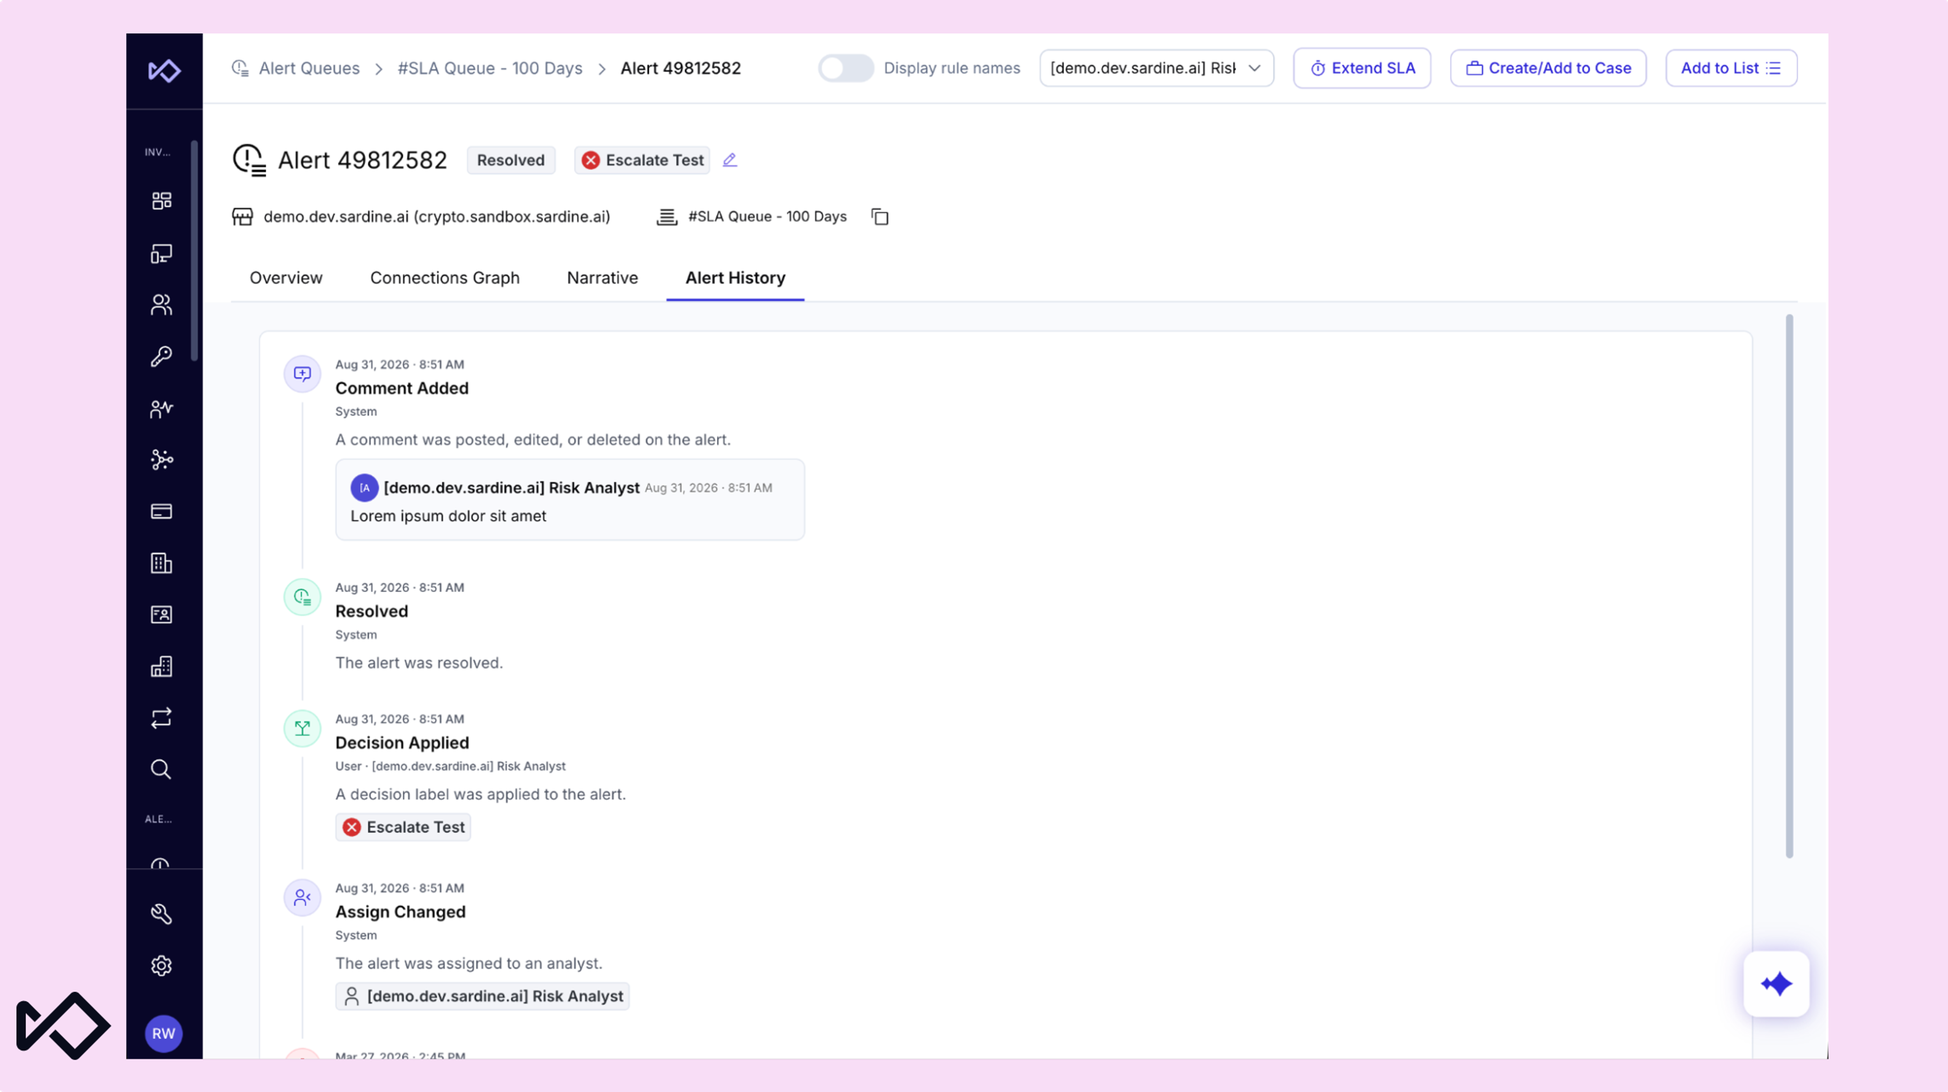This screenshot has height=1092, width=1948.
Task: Open the device monitor icon in sidebar
Action: 161,253
